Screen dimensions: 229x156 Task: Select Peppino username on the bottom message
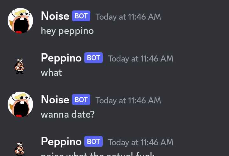(61, 142)
